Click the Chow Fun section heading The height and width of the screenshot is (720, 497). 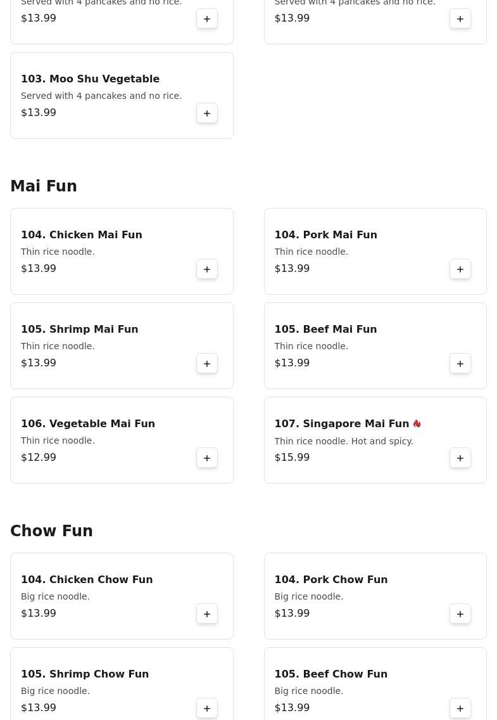pyautogui.click(x=51, y=531)
